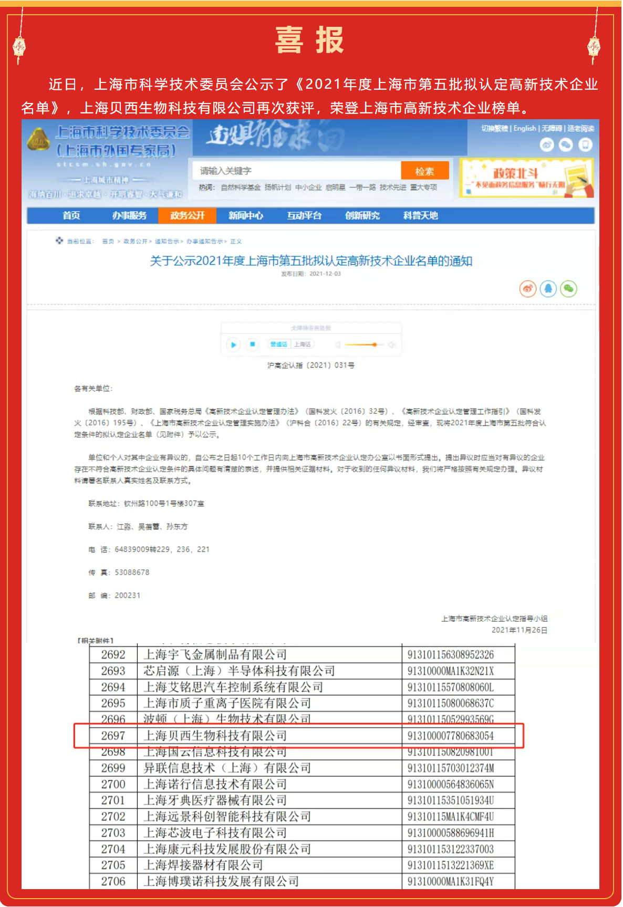The height and width of the screenshot is (907, 623).
Task: Click table row 上海康元科技发展股份有限公司
Action: [x=302, y=849]
